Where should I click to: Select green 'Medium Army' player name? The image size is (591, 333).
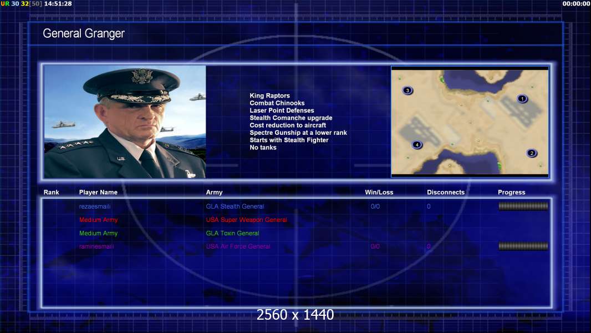(x=98, y=233)
